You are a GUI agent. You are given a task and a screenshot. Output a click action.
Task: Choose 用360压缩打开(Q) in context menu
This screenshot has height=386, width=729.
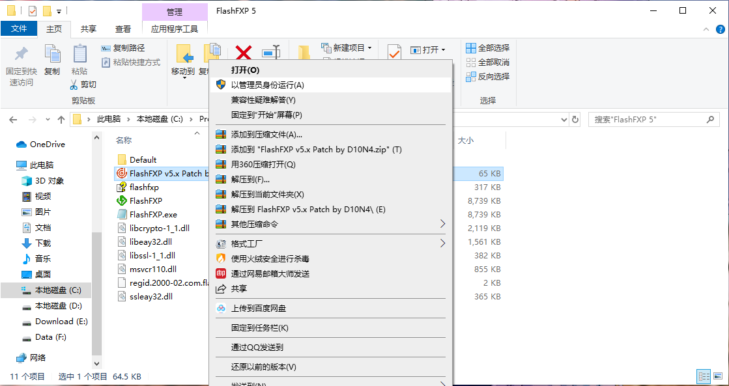coord(331,165)
